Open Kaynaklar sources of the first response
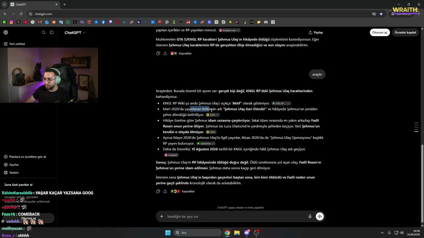 (x=181, y=53)
